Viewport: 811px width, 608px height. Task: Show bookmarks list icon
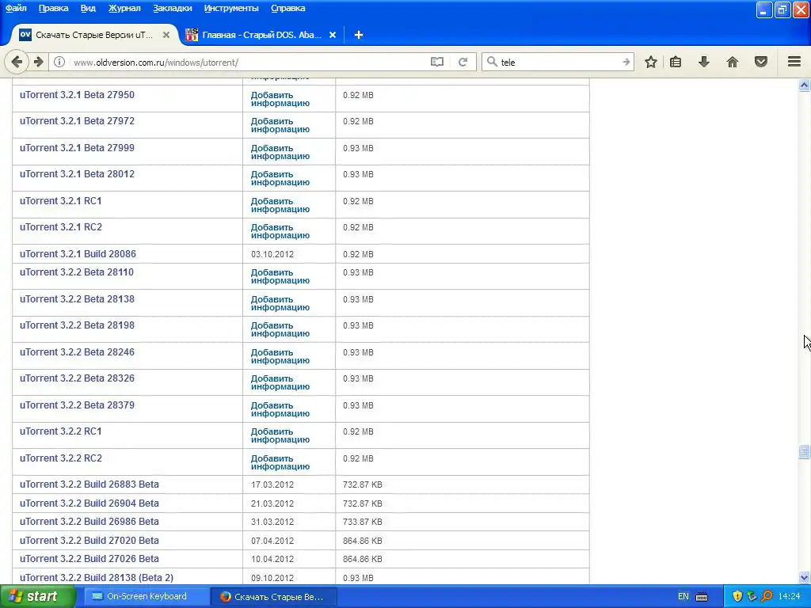click(x=676, y=62)
